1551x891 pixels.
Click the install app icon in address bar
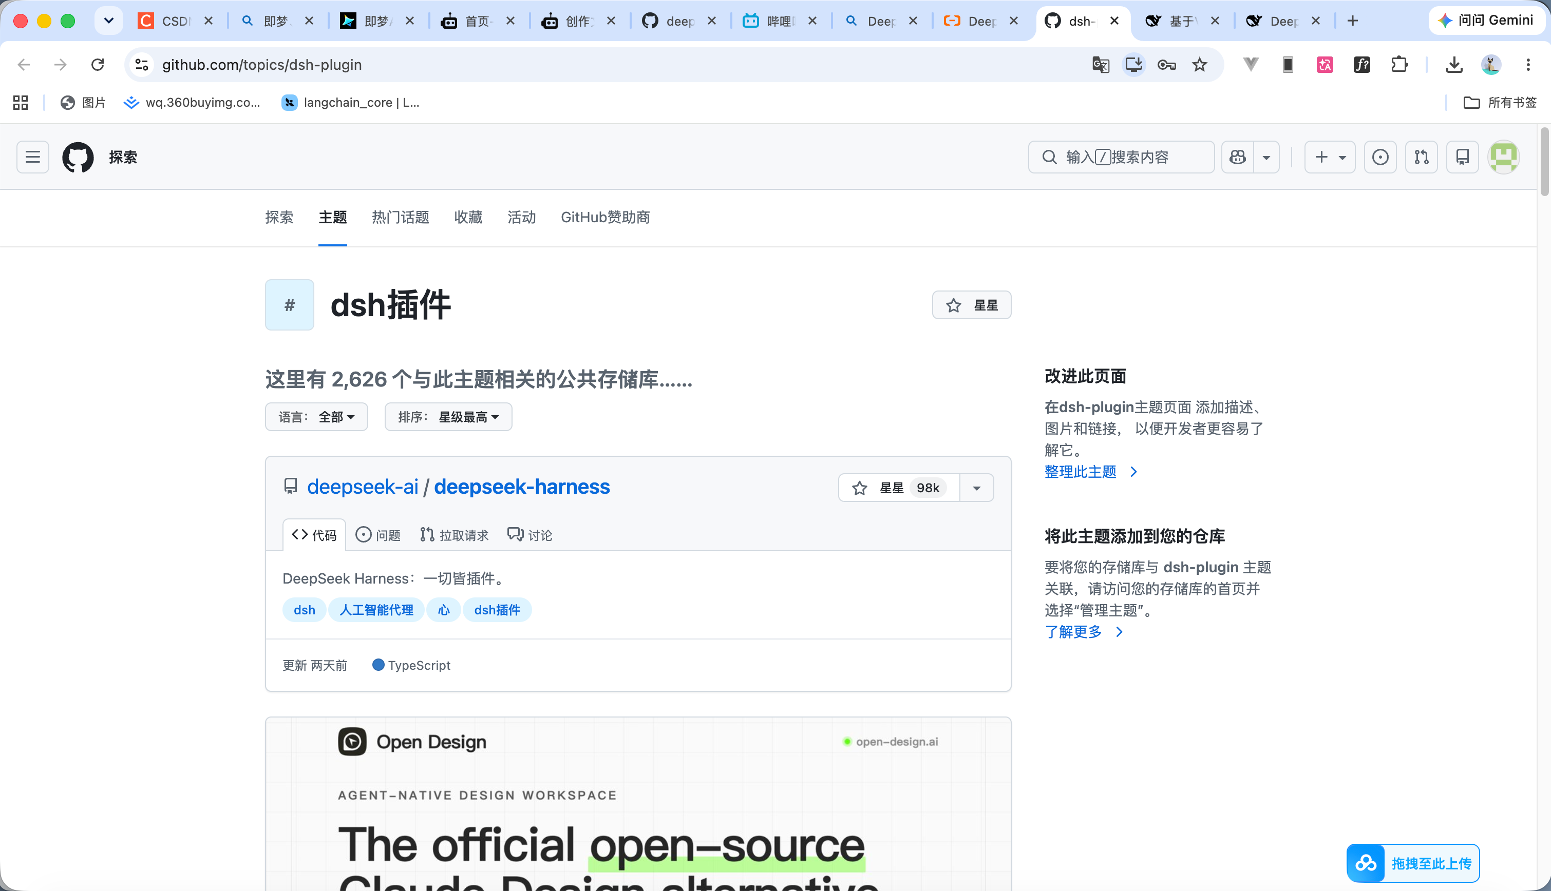(x=1134, y=64)
